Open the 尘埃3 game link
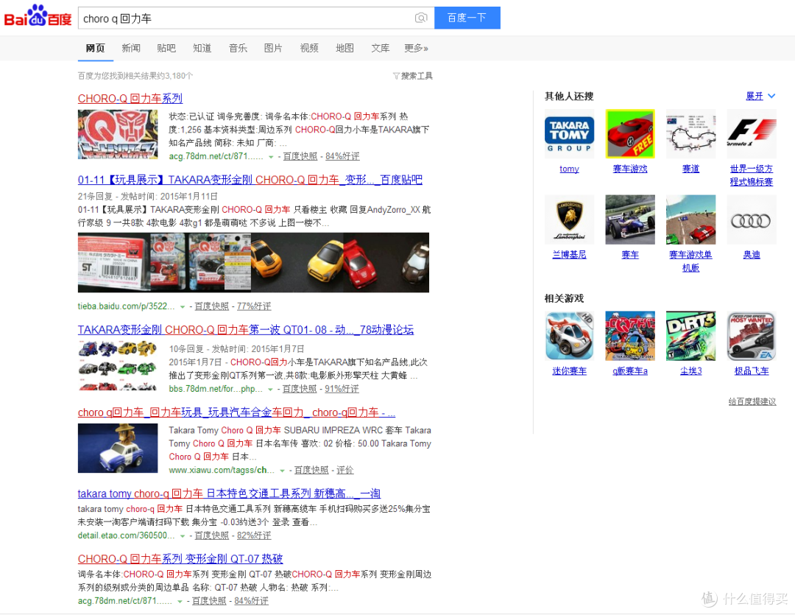 (690, 371)
